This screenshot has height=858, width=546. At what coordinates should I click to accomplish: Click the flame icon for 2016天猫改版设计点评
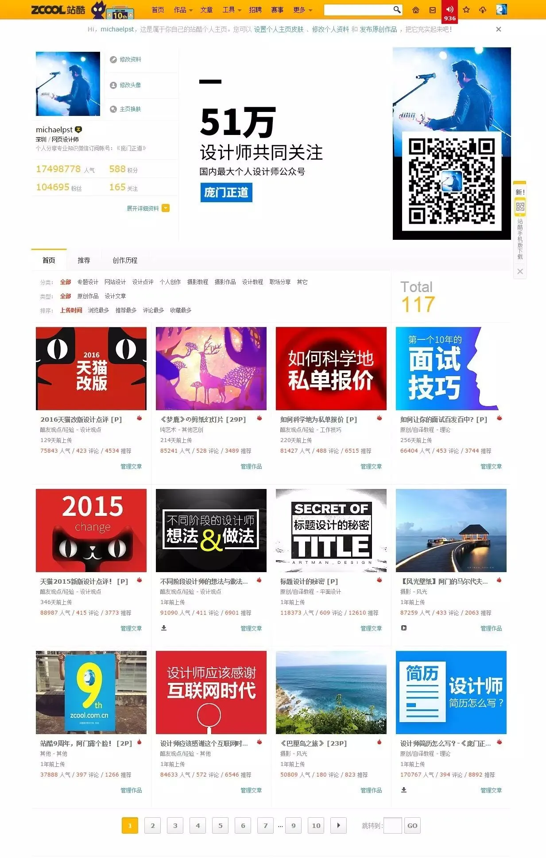tap(139, 418)
